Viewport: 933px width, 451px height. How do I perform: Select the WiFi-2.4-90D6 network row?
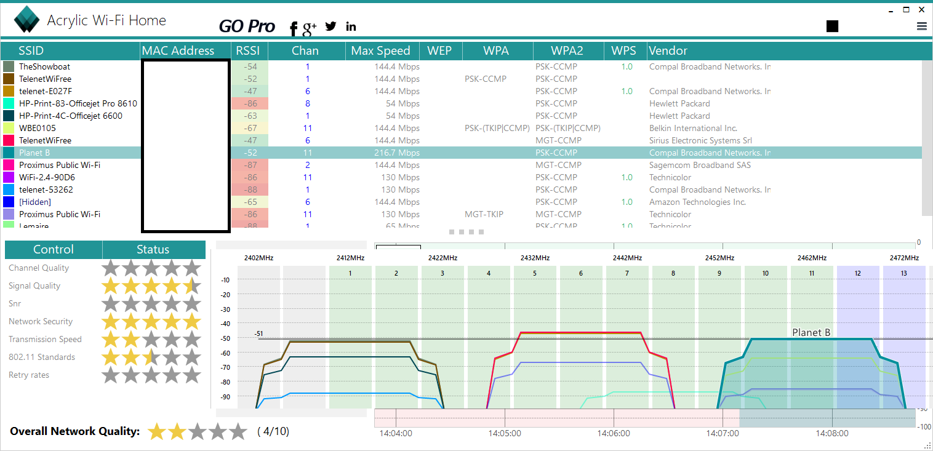tap(462, 177)
